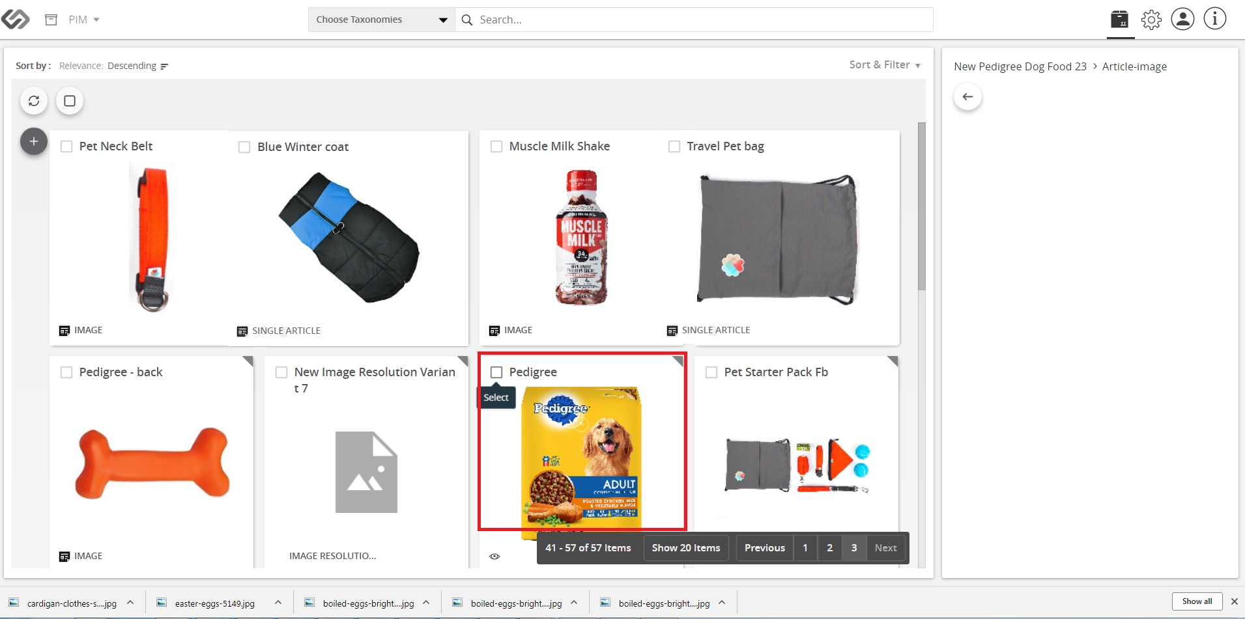Viewport: 1245px width, 619px height.
Task: Open the Choose Taxonomies dropdown
Action: pyautogui.click(x=382, y=20)
